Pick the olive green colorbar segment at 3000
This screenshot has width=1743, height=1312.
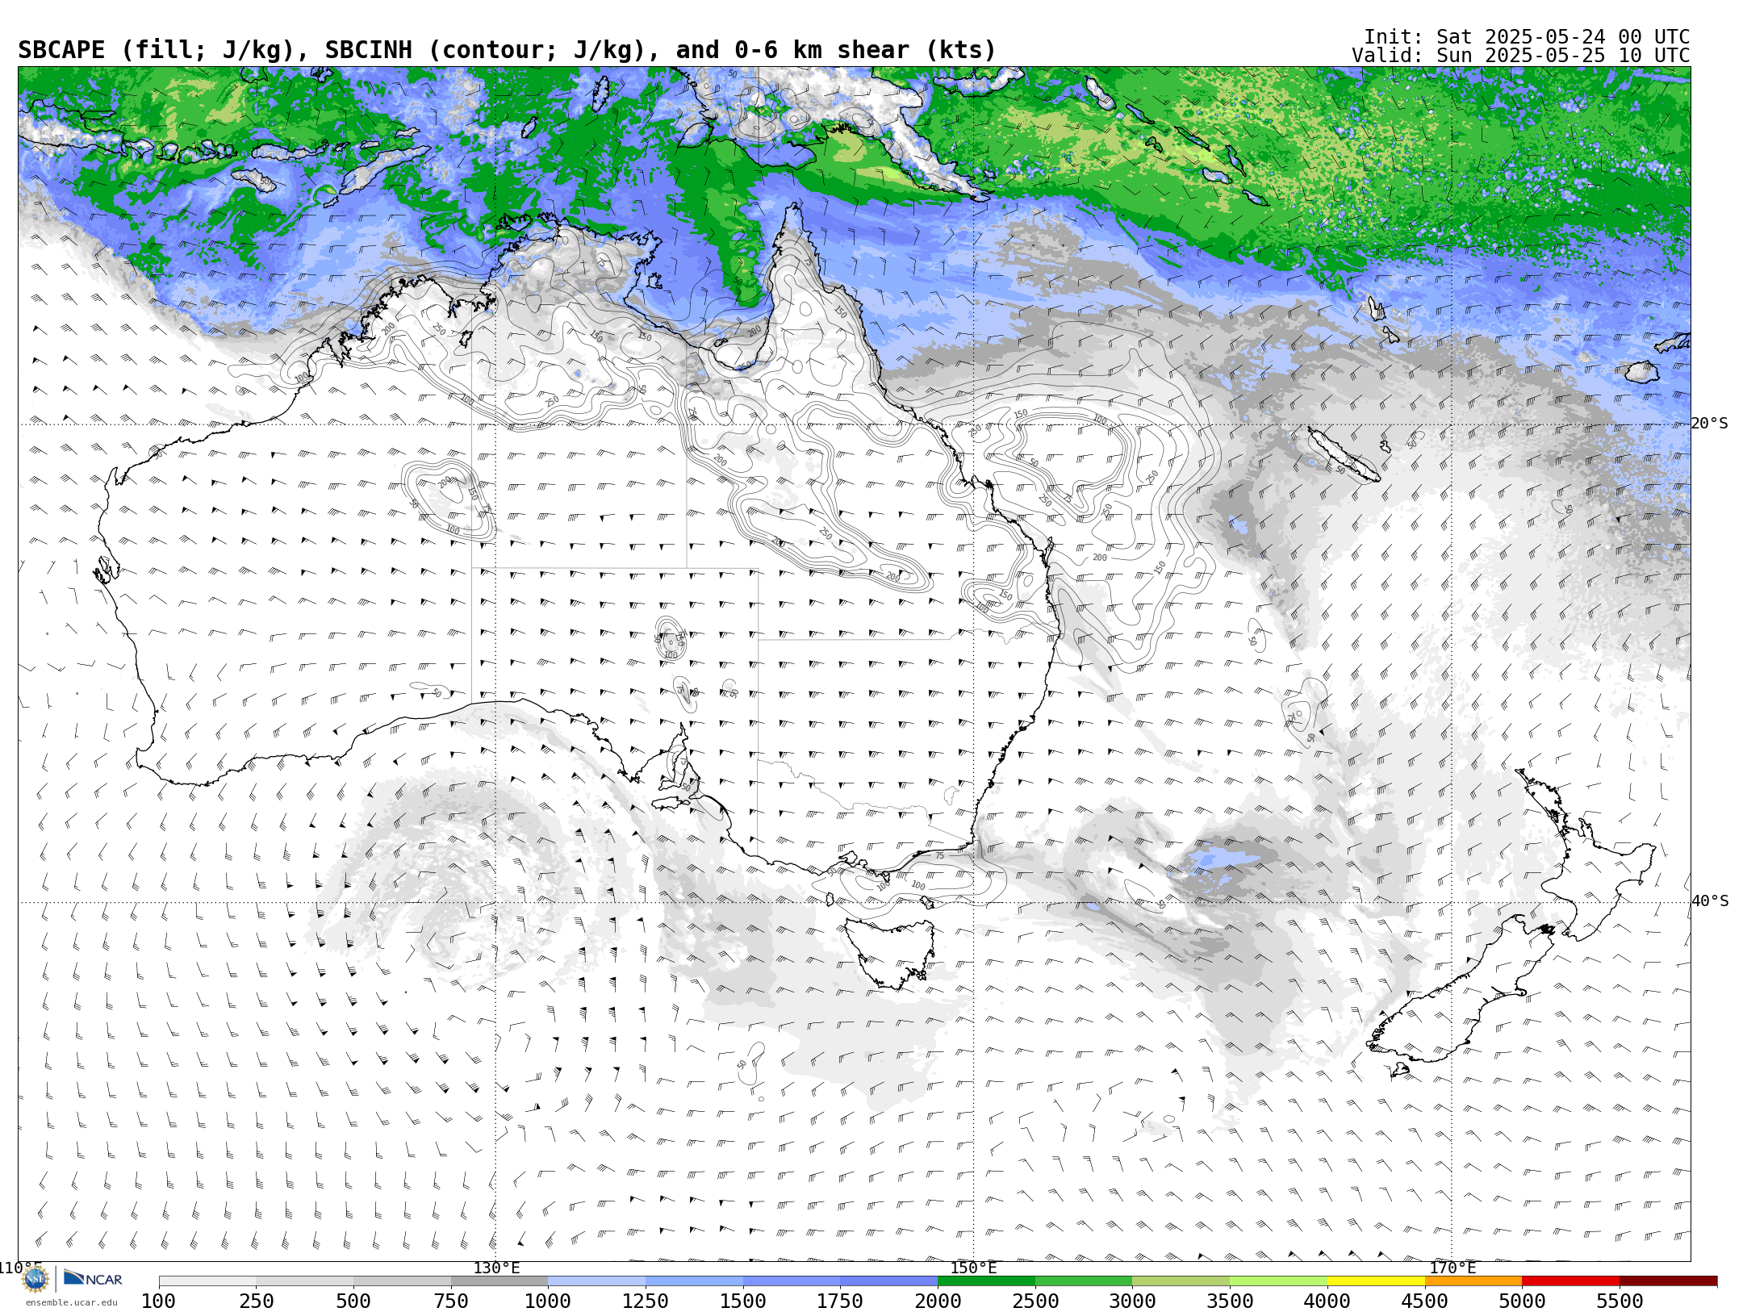[1181, 1281]
